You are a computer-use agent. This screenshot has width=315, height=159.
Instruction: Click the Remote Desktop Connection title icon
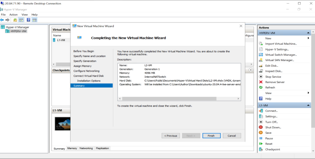2,3
